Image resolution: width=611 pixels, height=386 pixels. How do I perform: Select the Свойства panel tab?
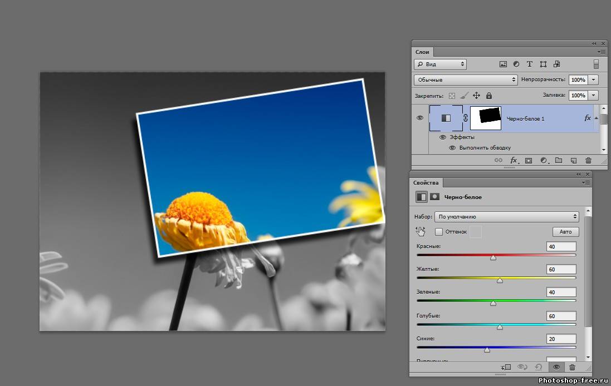coord(426,183)
